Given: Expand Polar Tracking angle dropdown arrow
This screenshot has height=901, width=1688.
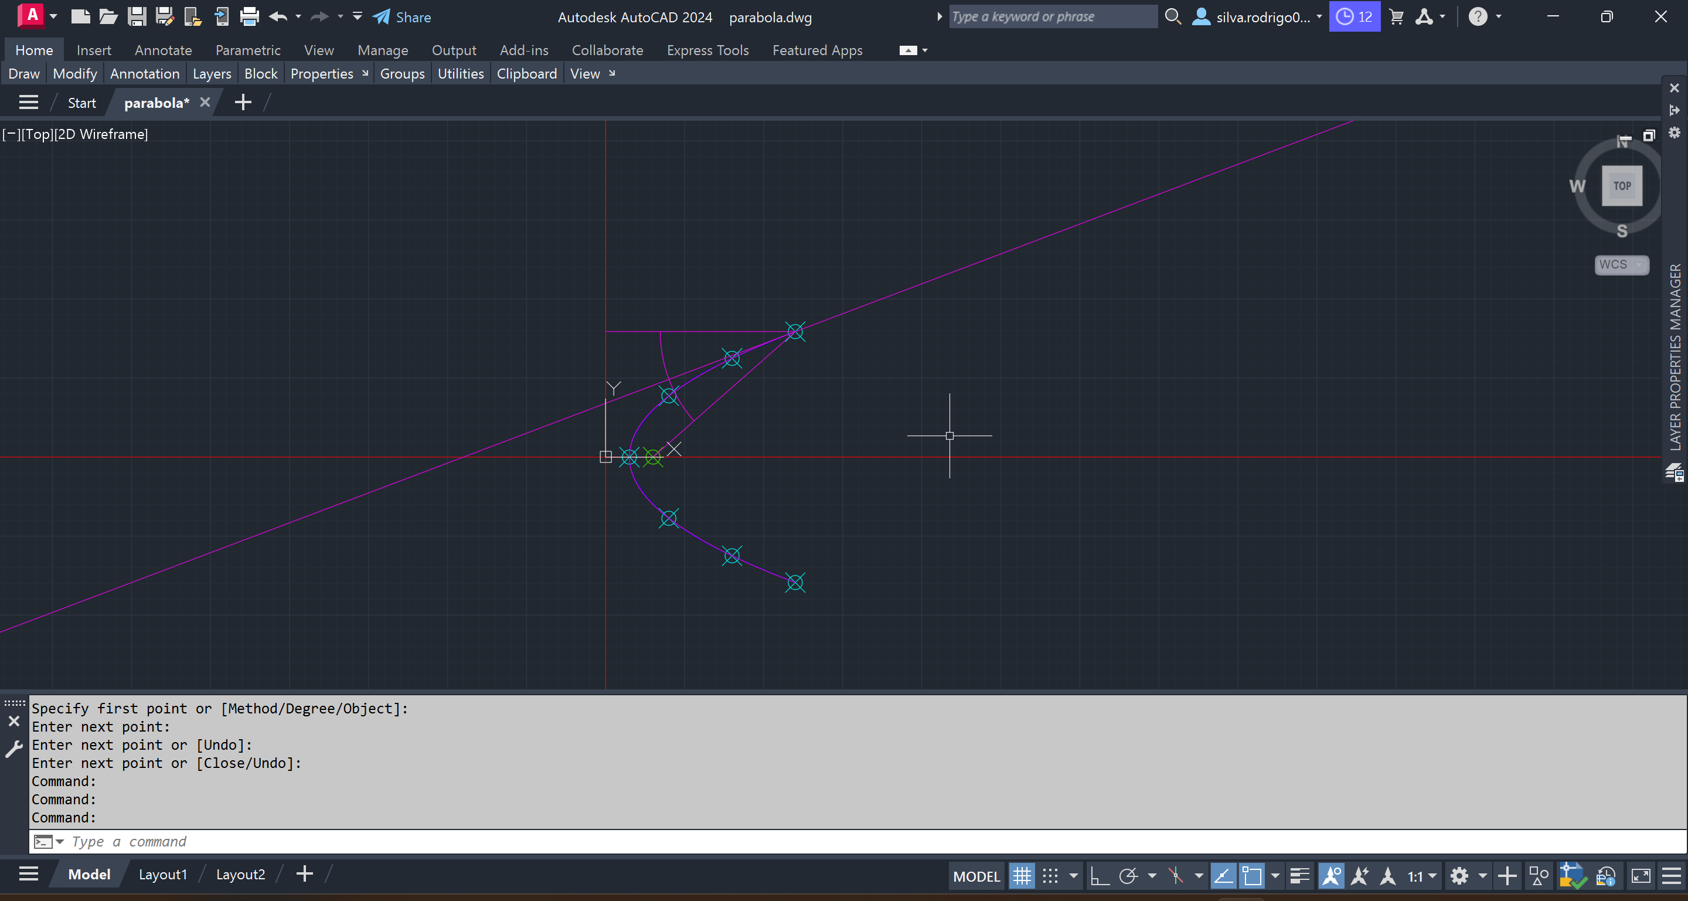Looking at the screenshot, I should click(1152, 875).
